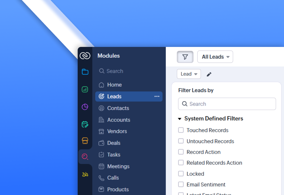Go to the Contacts module
The width and height of the screenshot is (284, 195).
point(118,108)
